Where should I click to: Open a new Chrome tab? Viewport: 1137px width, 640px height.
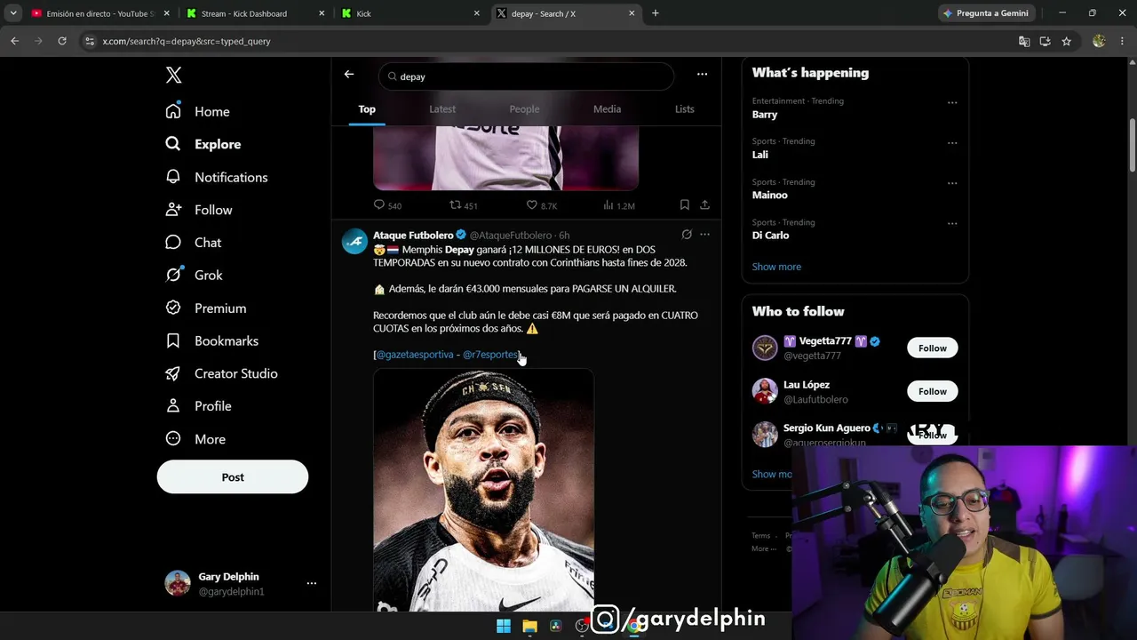coord(656,13)
